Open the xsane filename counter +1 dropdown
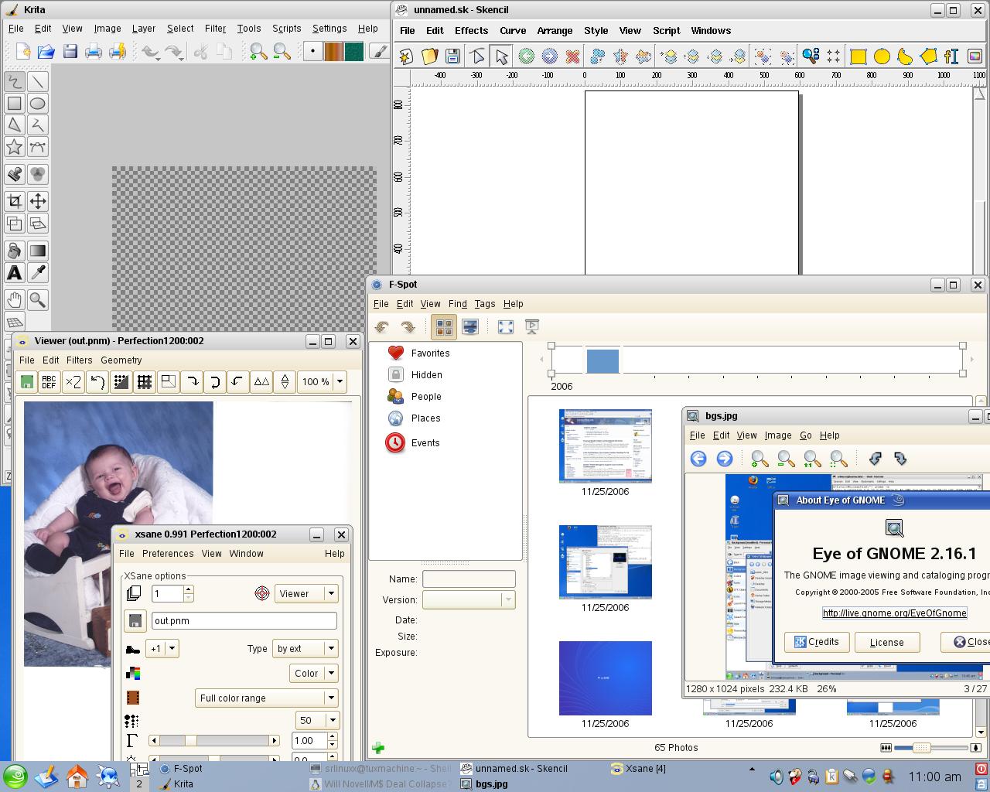 point(162,648)
